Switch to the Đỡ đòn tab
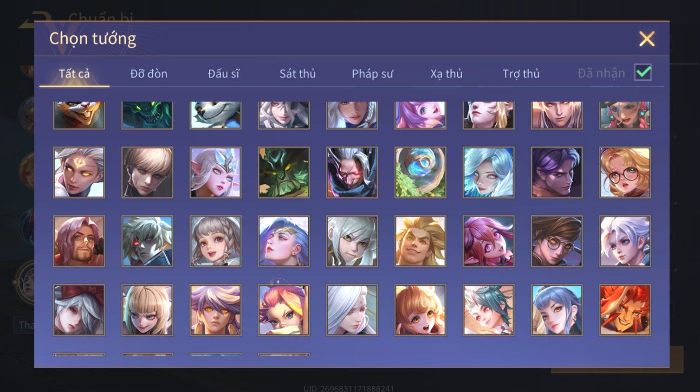 tap(149, 73)
